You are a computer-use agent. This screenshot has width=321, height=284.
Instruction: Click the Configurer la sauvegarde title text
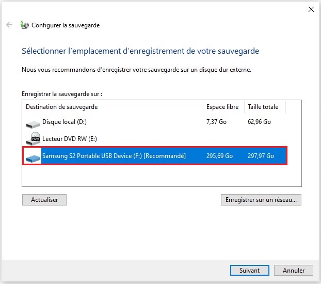pyautogui.click(x=66, y=25)
